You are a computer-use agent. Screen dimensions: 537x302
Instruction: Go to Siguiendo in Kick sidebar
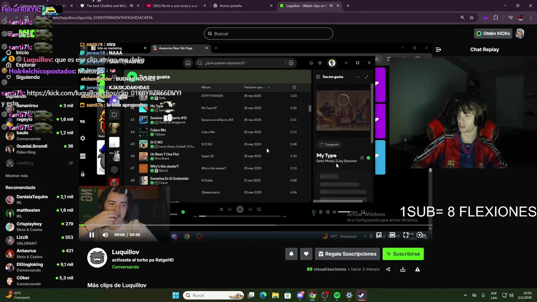click(23, 77)
